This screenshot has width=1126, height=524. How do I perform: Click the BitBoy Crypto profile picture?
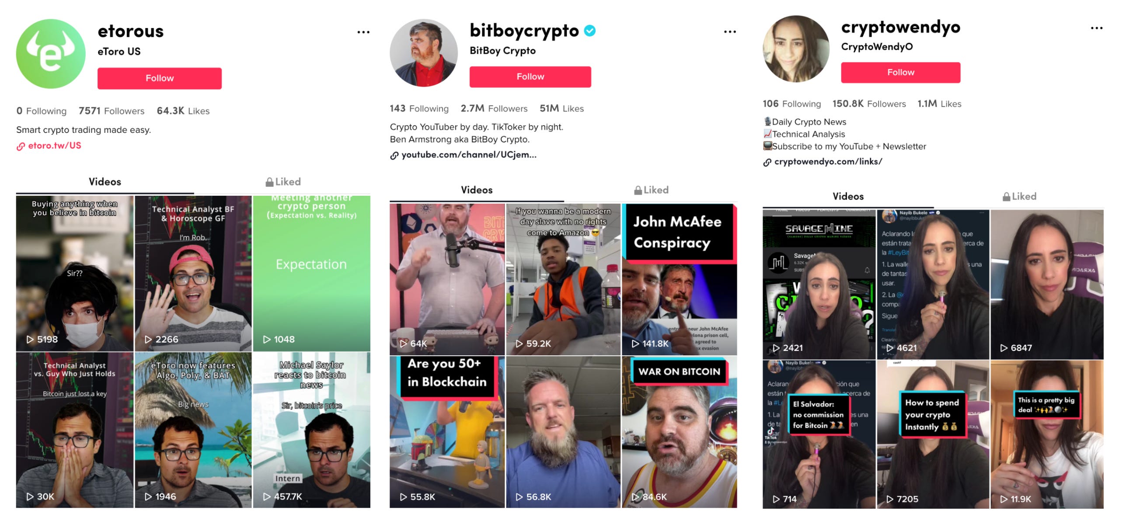click(x=424, y=53)
